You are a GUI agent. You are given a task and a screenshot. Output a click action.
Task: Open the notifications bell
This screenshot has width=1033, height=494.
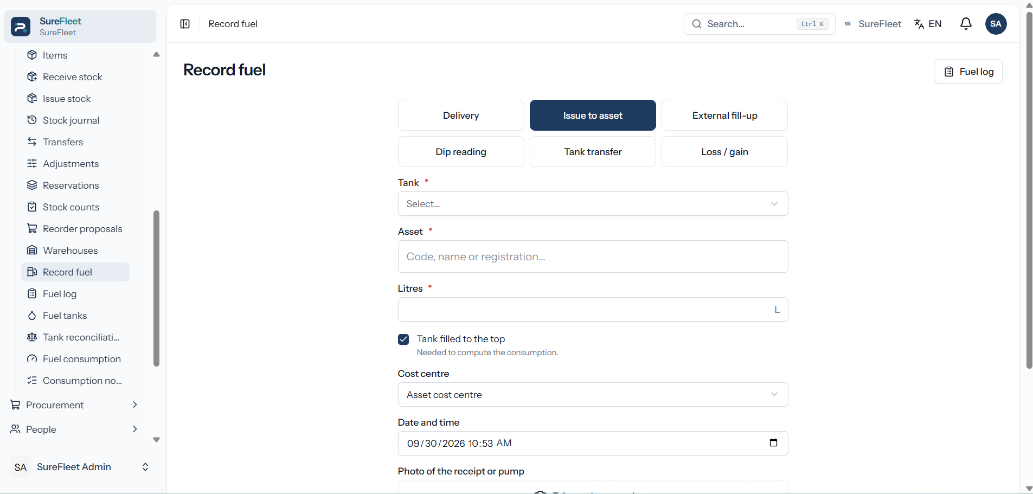click(x=966, y=24)
